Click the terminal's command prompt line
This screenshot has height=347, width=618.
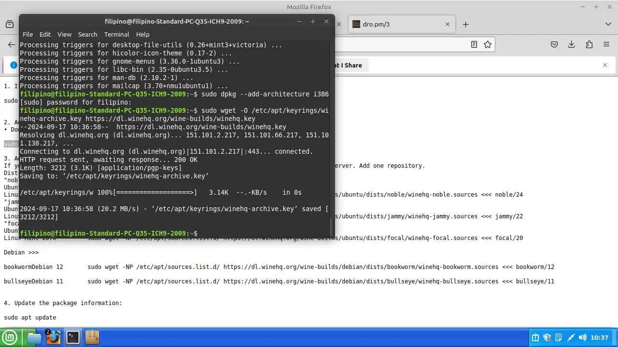coord(109,233)
